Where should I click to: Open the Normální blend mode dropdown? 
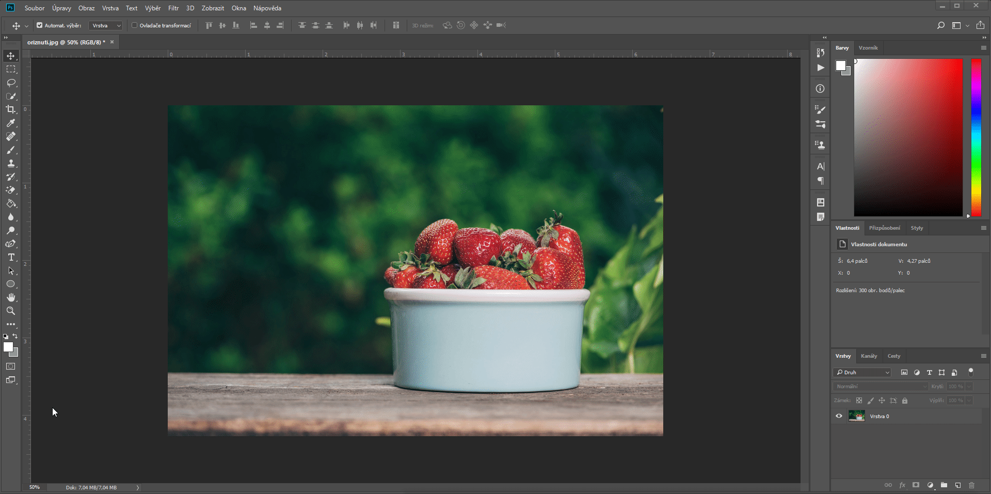coord(880,386)
